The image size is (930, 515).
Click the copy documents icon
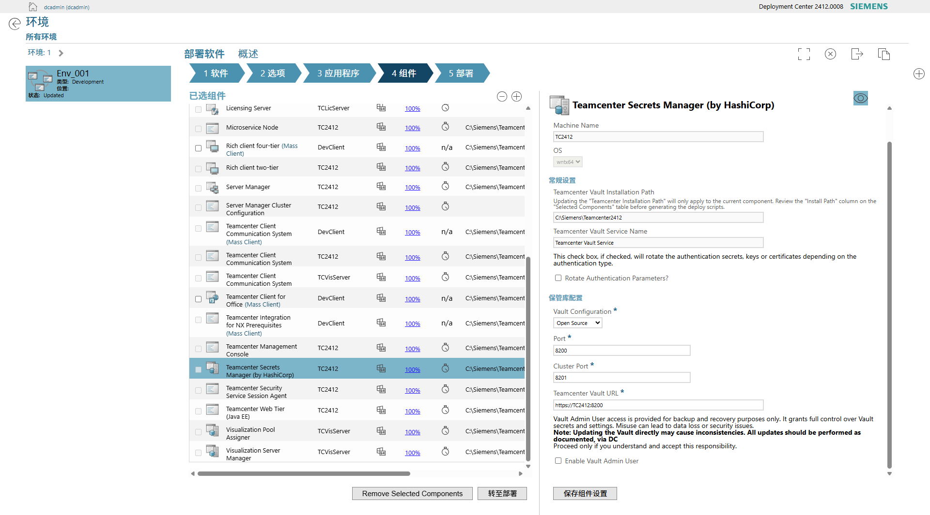tap(883, 54)
